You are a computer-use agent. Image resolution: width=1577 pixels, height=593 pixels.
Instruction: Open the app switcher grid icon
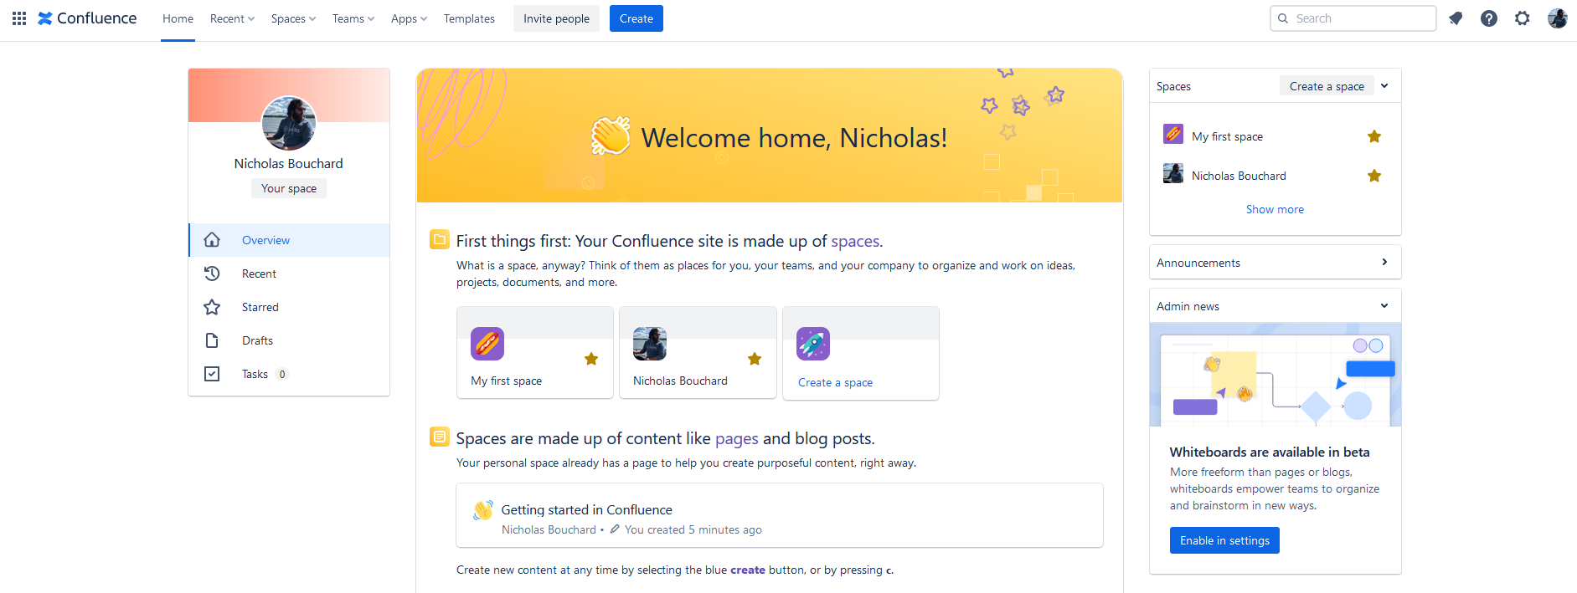click(19, 18)
